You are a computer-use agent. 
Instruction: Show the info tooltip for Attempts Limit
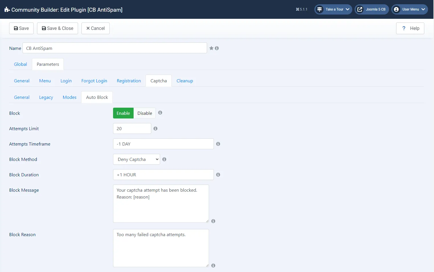pos(155,128)
